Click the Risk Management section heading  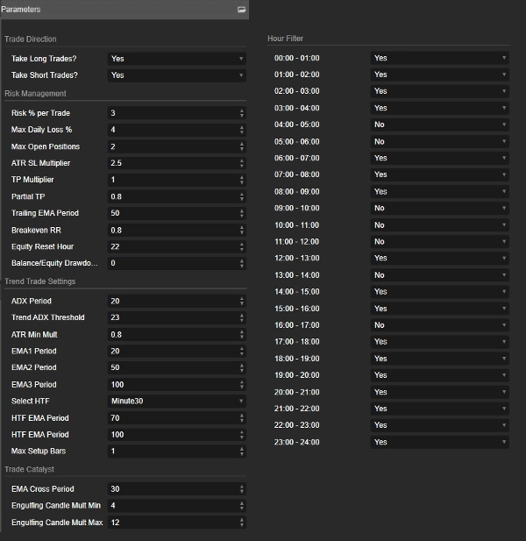[35, 94]
